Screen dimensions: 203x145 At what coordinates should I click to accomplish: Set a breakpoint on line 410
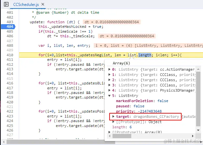10,55
